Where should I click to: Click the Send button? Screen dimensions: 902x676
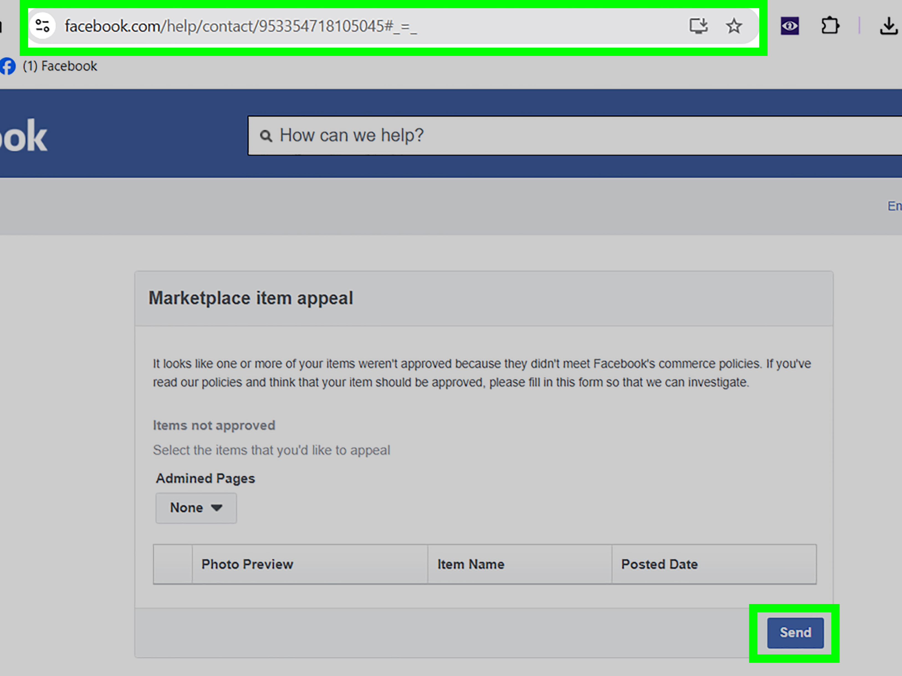pos(795,633)
